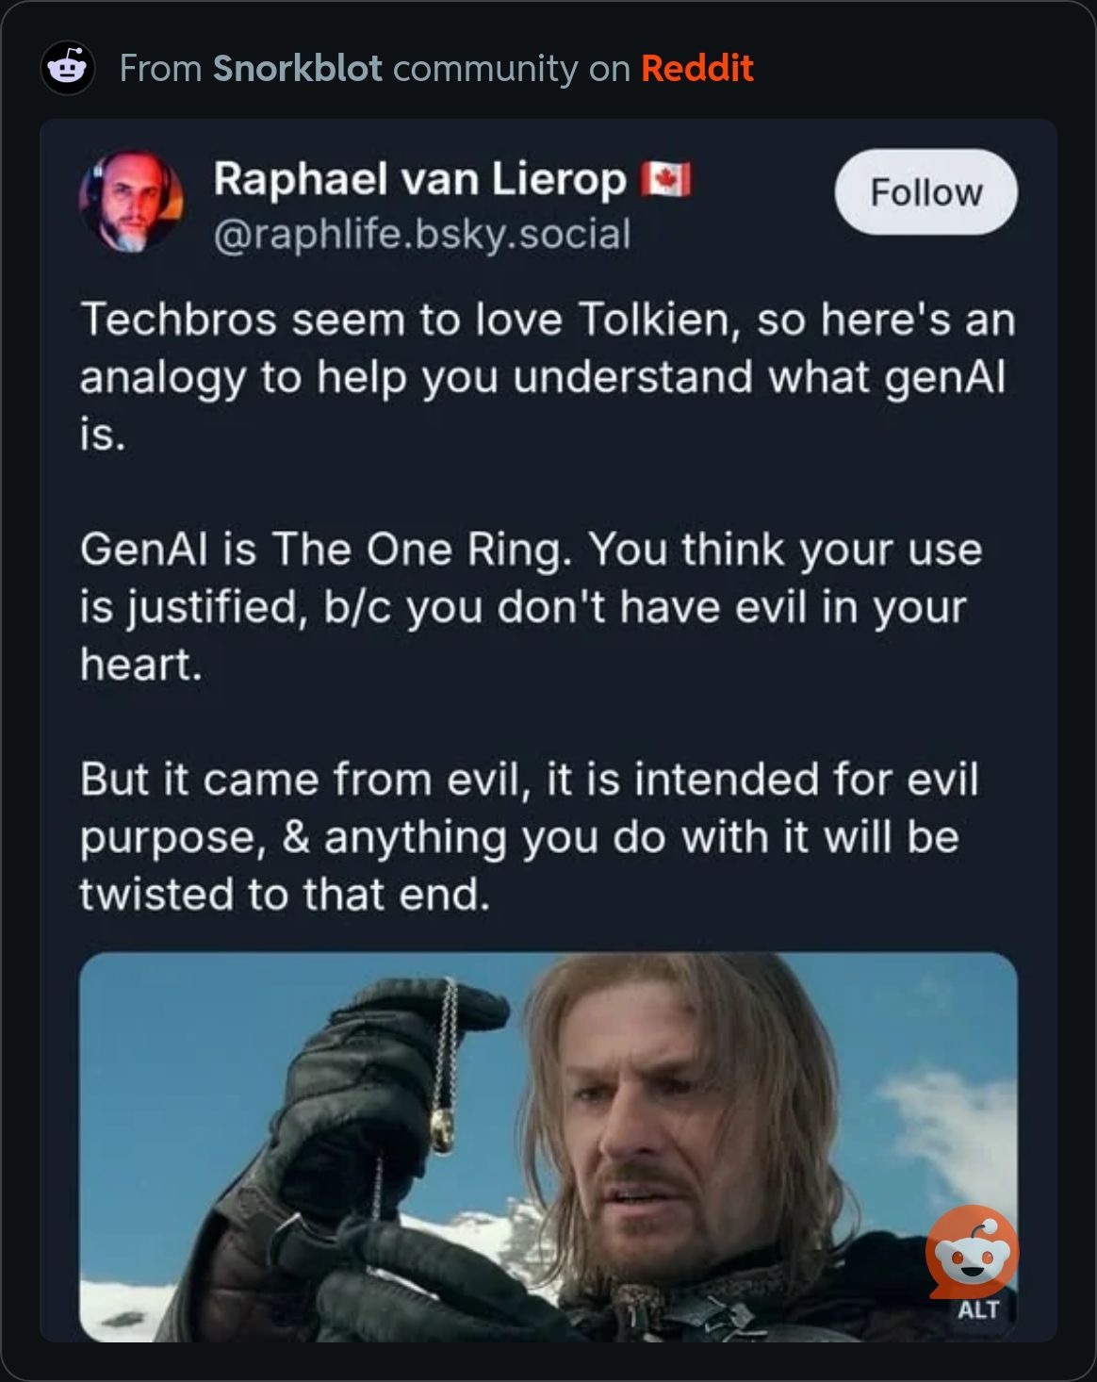Open the @raphlife.bsky.social handle

[x=421, y=234]
